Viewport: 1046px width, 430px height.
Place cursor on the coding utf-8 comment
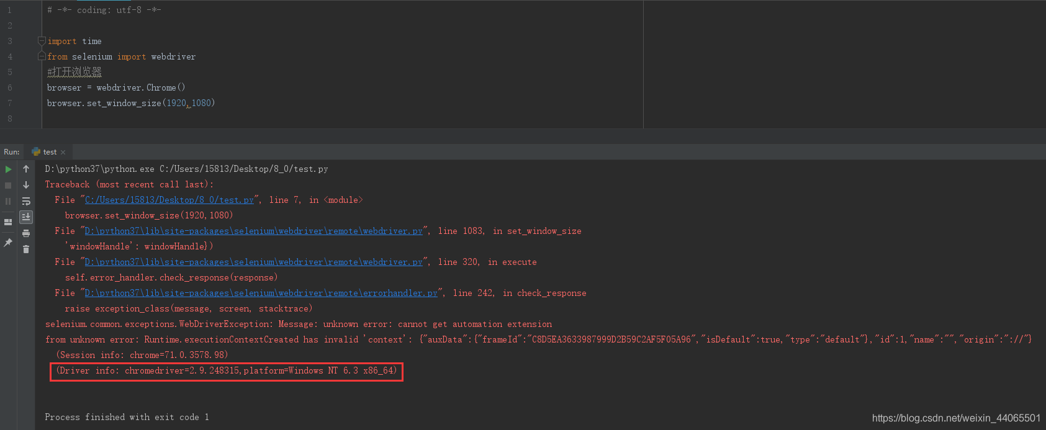click(104, 10)
